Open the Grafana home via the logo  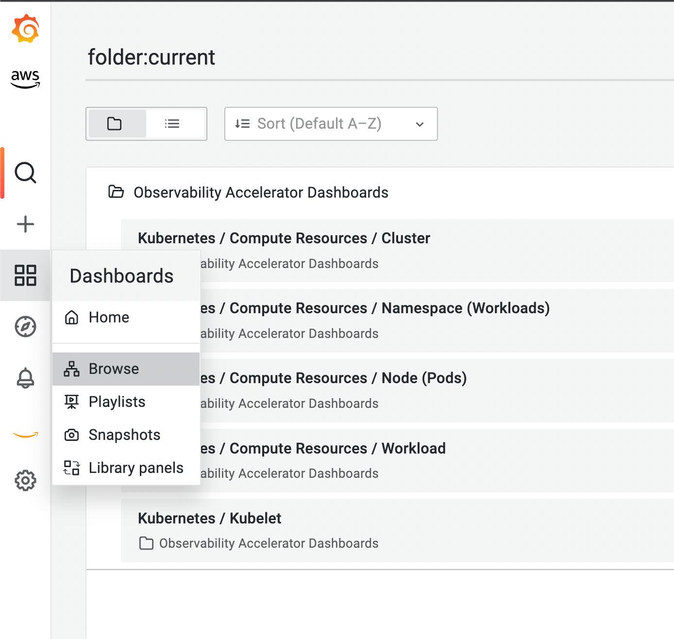click(x=25, y=29)
